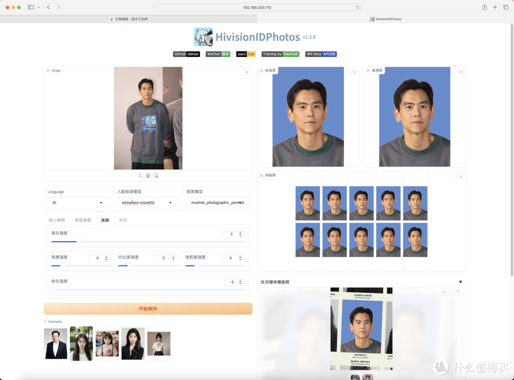
Task: Download the social media template image
Action: tap(444, 292)
